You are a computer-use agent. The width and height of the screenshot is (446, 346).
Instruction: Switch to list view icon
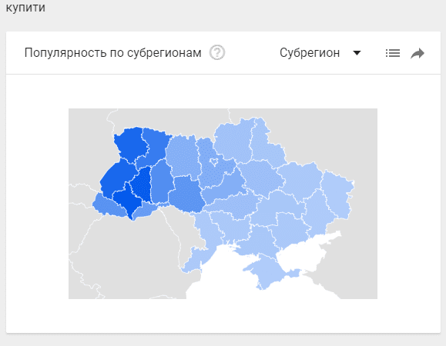(393, 53)
